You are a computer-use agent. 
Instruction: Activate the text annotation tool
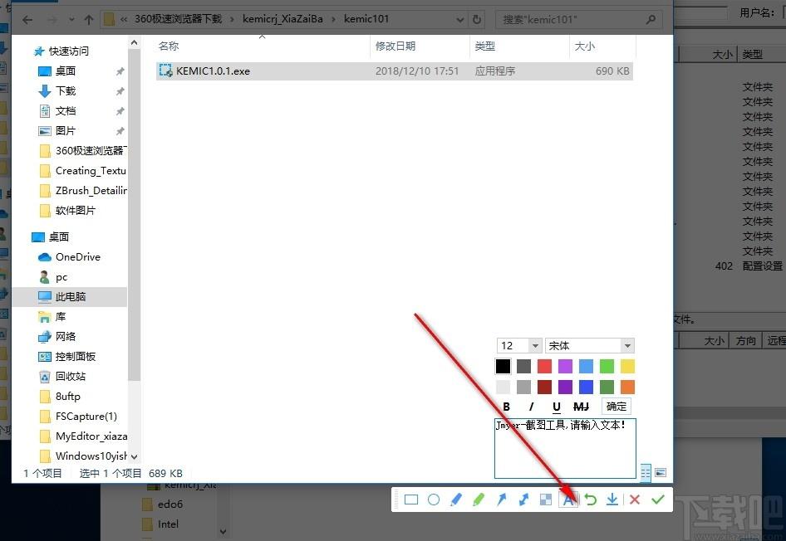pos(568,500)
